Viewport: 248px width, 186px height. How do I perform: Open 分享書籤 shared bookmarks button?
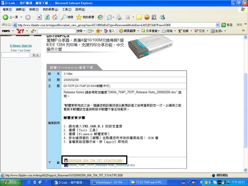click(x=150, y=31)
